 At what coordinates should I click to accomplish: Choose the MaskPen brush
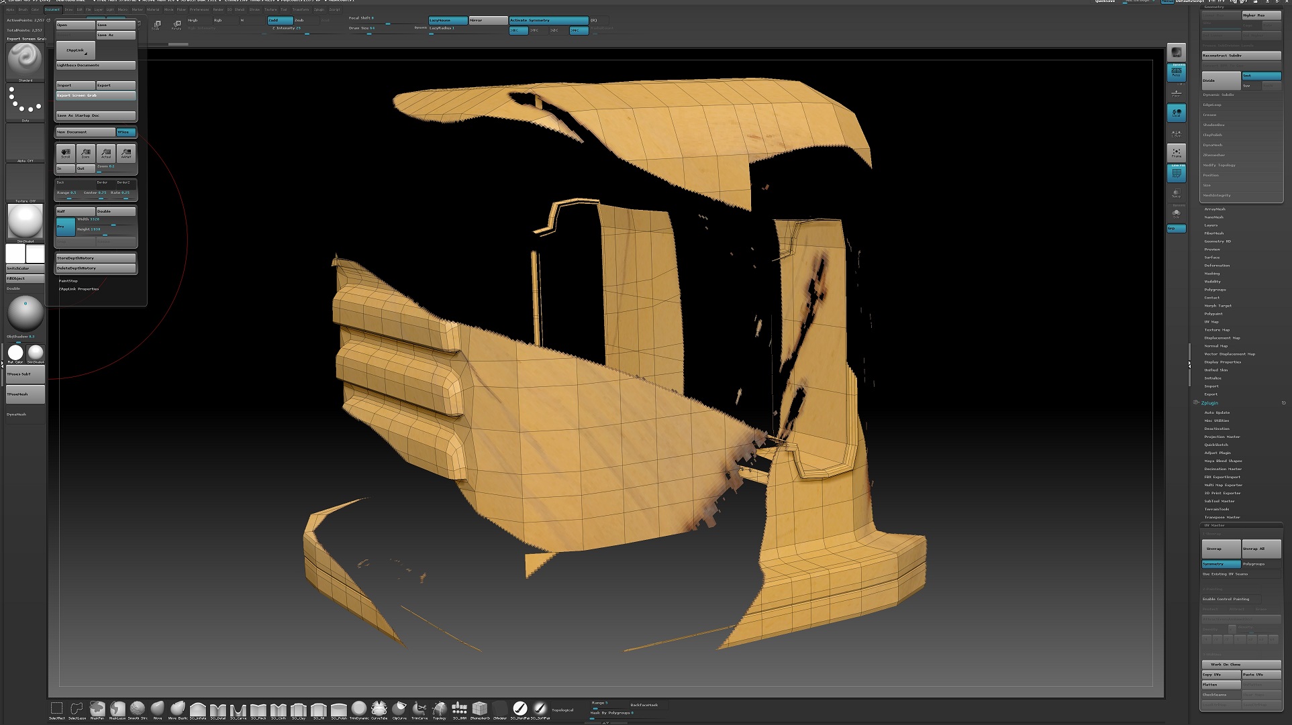(x=97, y=710)
